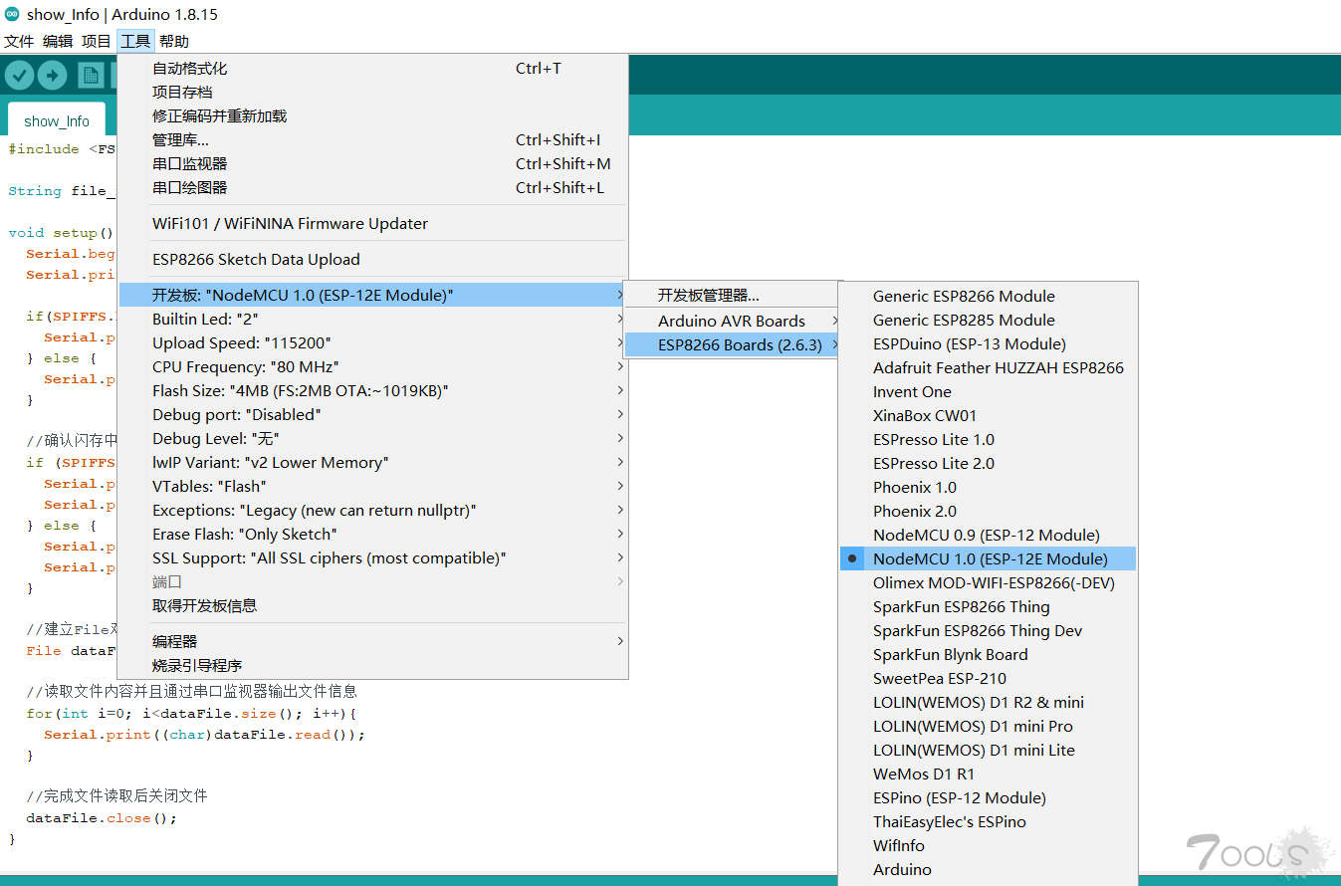The height and width of the screenshot is (886, 1341).
Task: Select 修正编码并重新加载 entry
Action: (x=372, y=116)
